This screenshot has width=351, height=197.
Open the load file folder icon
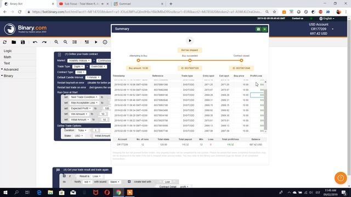(14, 42)
